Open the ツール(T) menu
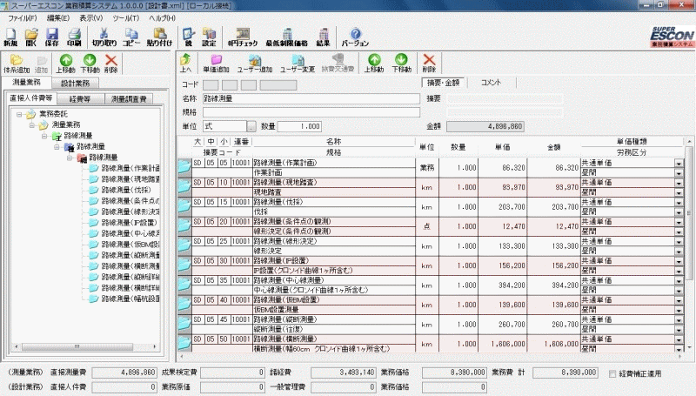 coord(125,17)
